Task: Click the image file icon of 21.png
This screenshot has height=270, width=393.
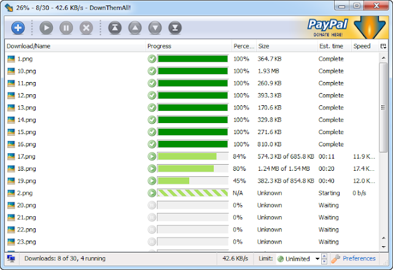Action: coord(11,217)
